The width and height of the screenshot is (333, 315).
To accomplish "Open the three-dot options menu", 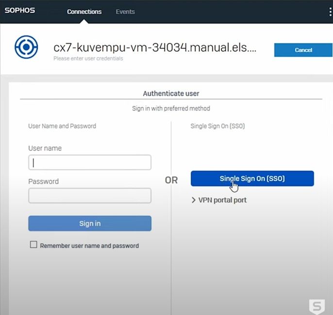I will coord(330,12).
